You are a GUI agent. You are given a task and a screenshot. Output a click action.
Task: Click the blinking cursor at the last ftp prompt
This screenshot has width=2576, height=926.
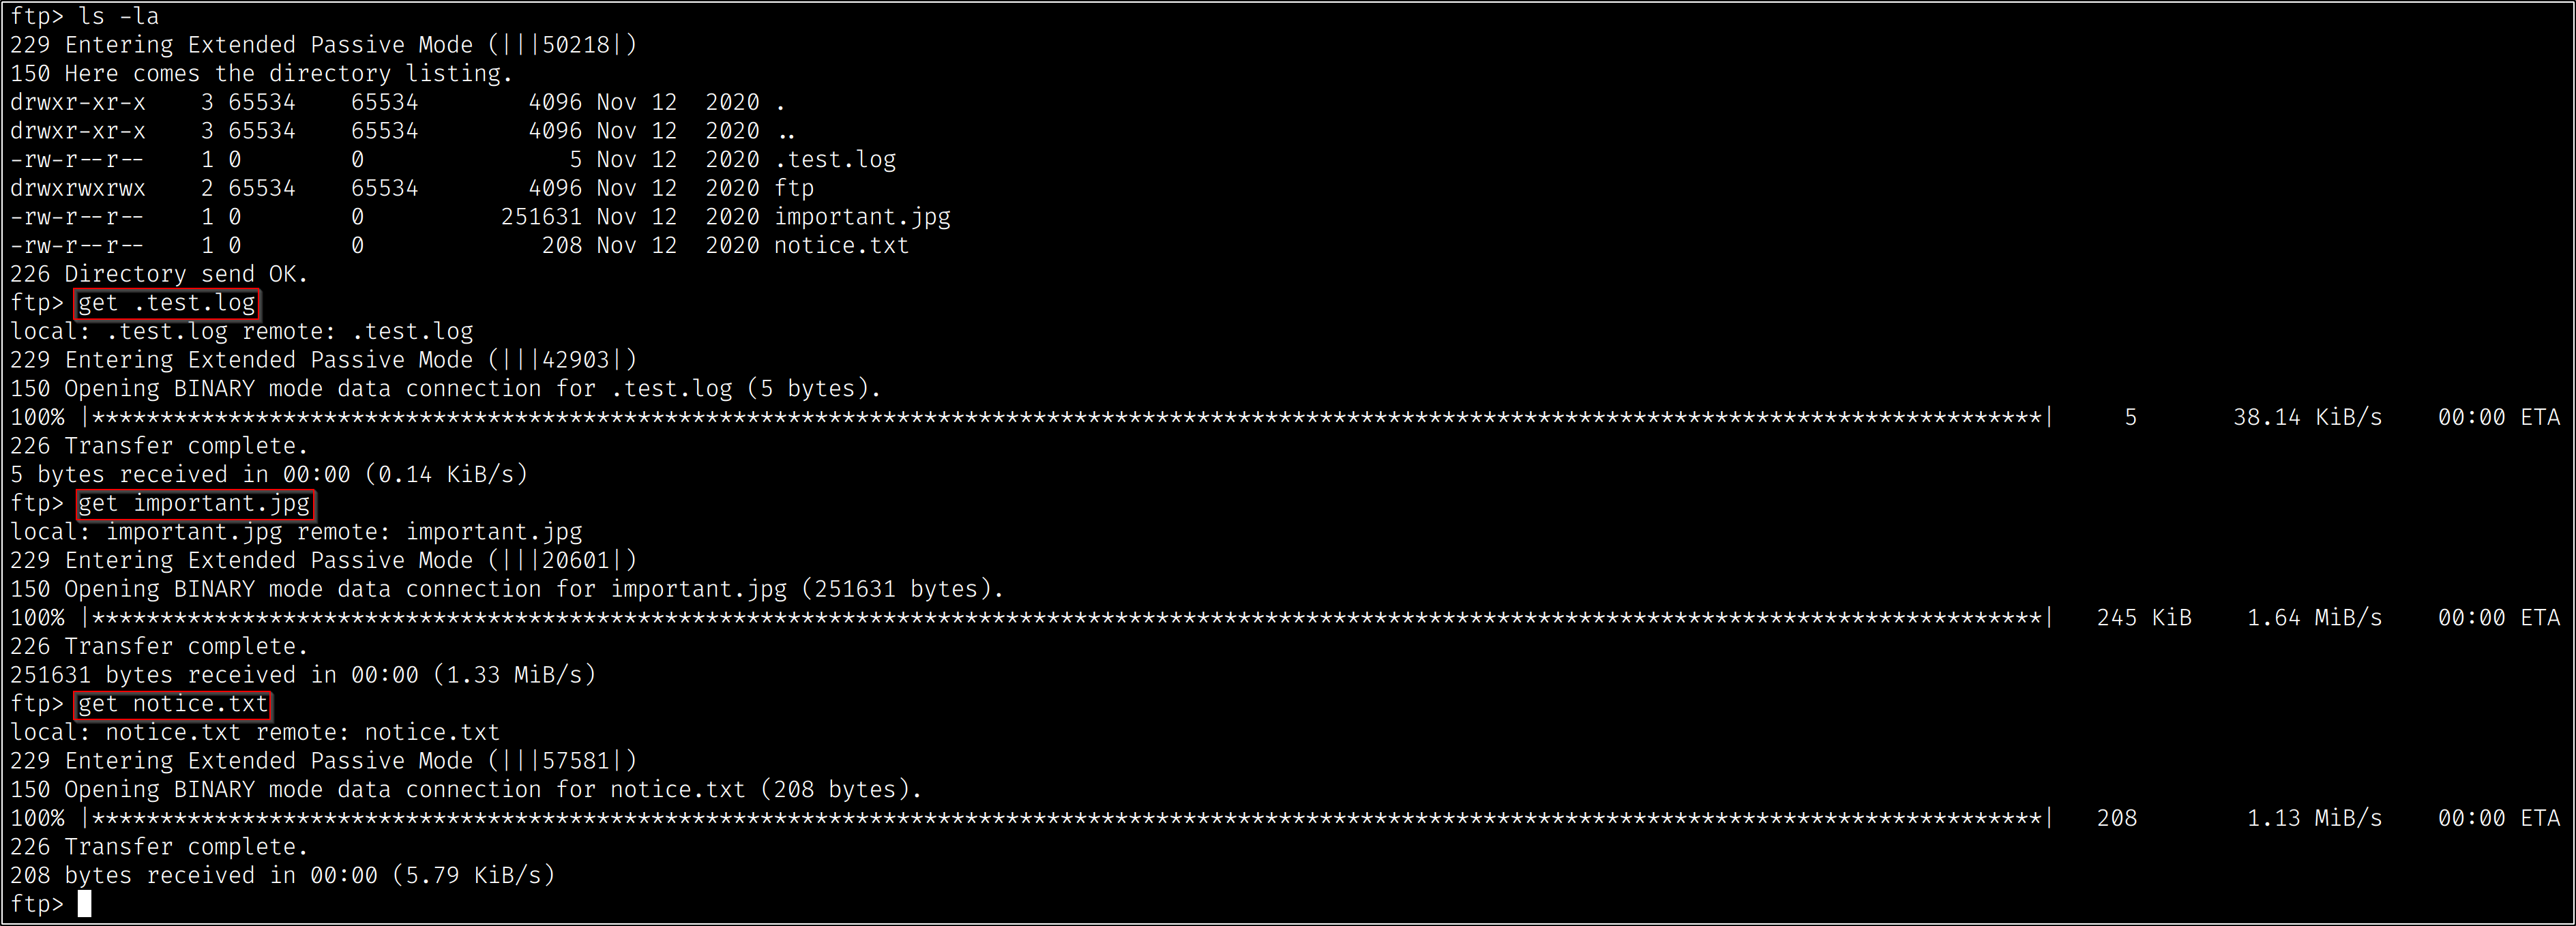(x=85, y=904)
